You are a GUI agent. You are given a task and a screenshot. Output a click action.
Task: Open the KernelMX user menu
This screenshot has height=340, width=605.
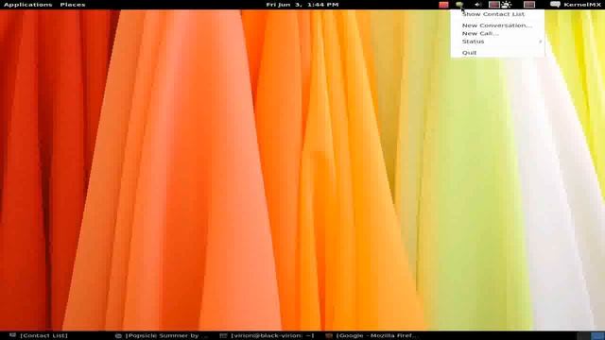(582, 5)
